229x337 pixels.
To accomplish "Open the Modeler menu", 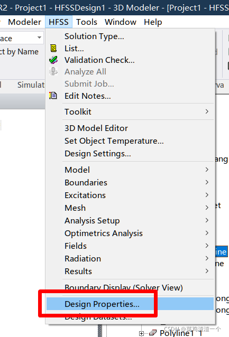I will 24,22.
